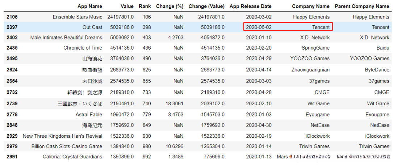
Task: Select row index 2435
Action: tap(12, 48)
